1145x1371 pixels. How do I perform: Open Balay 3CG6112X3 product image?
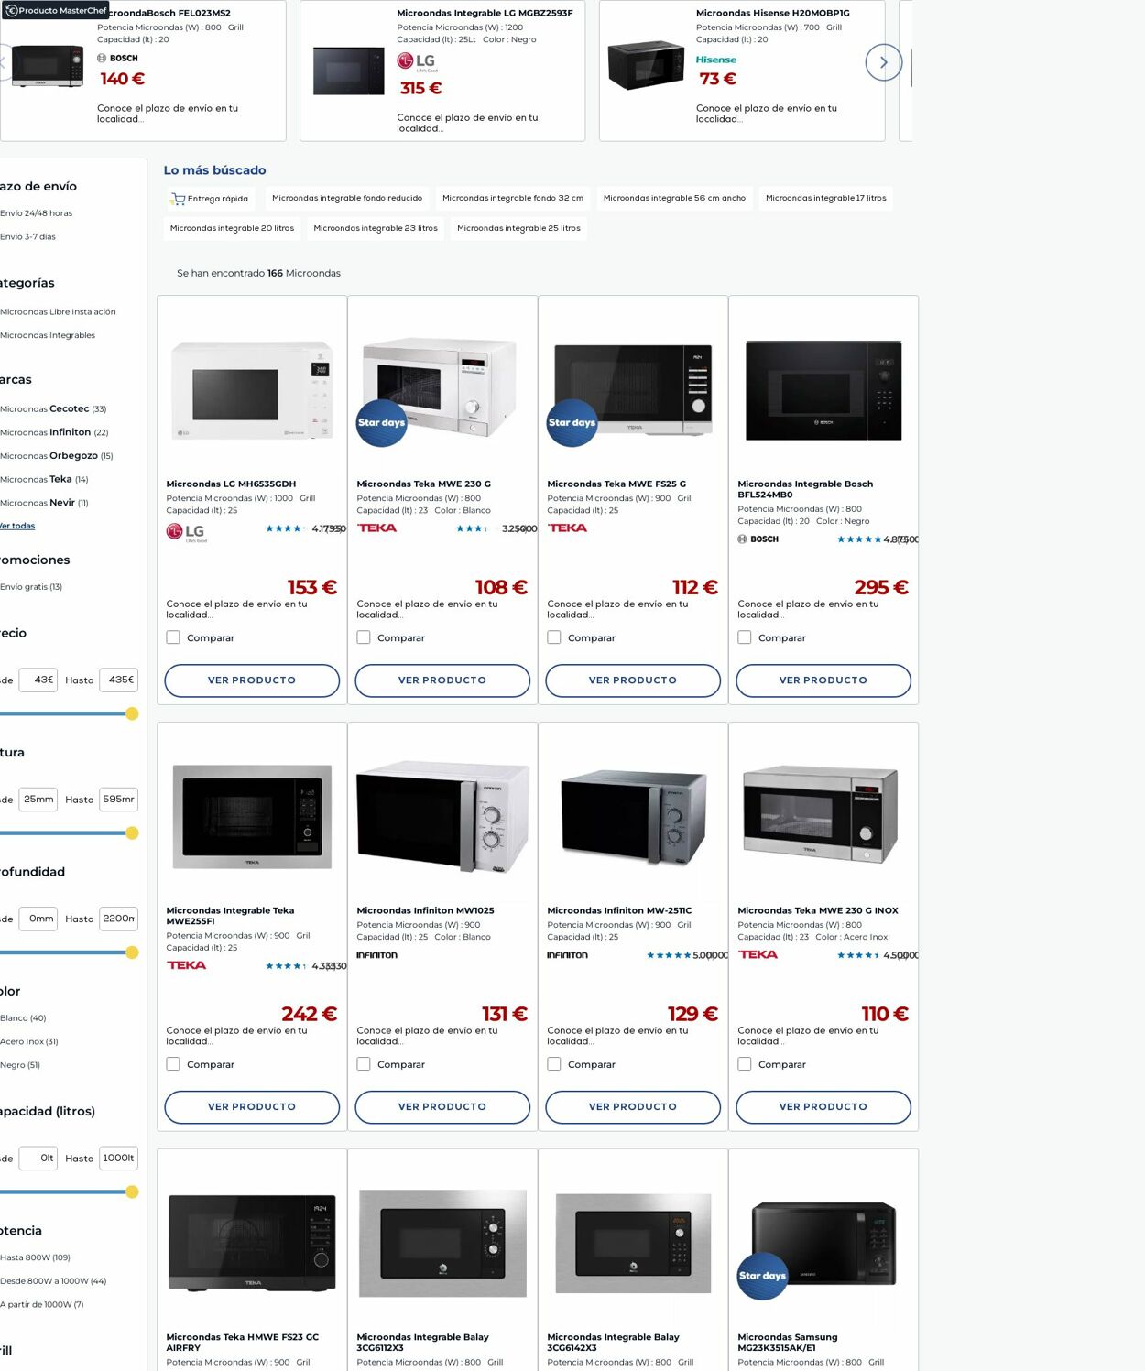tap(442, 1244)
